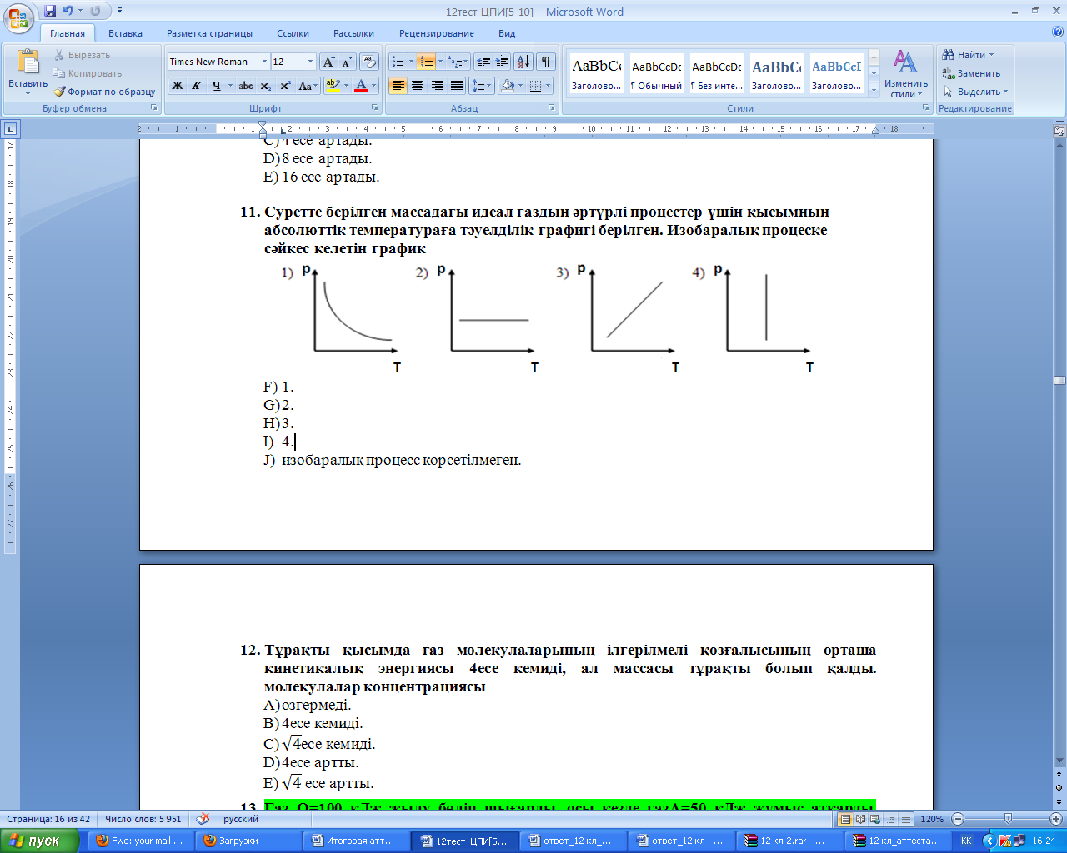
Task: Switch to the Загрузки taskbar window
Action: pyautogui.click(x=248, y=841)
